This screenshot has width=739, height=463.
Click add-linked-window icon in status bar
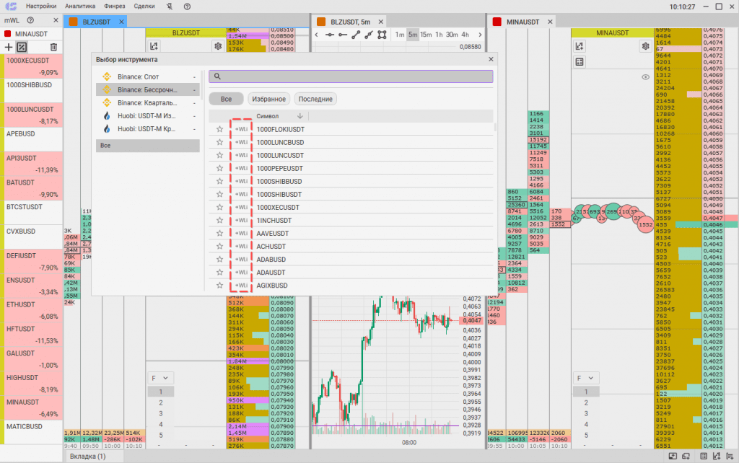pos(686,456)
